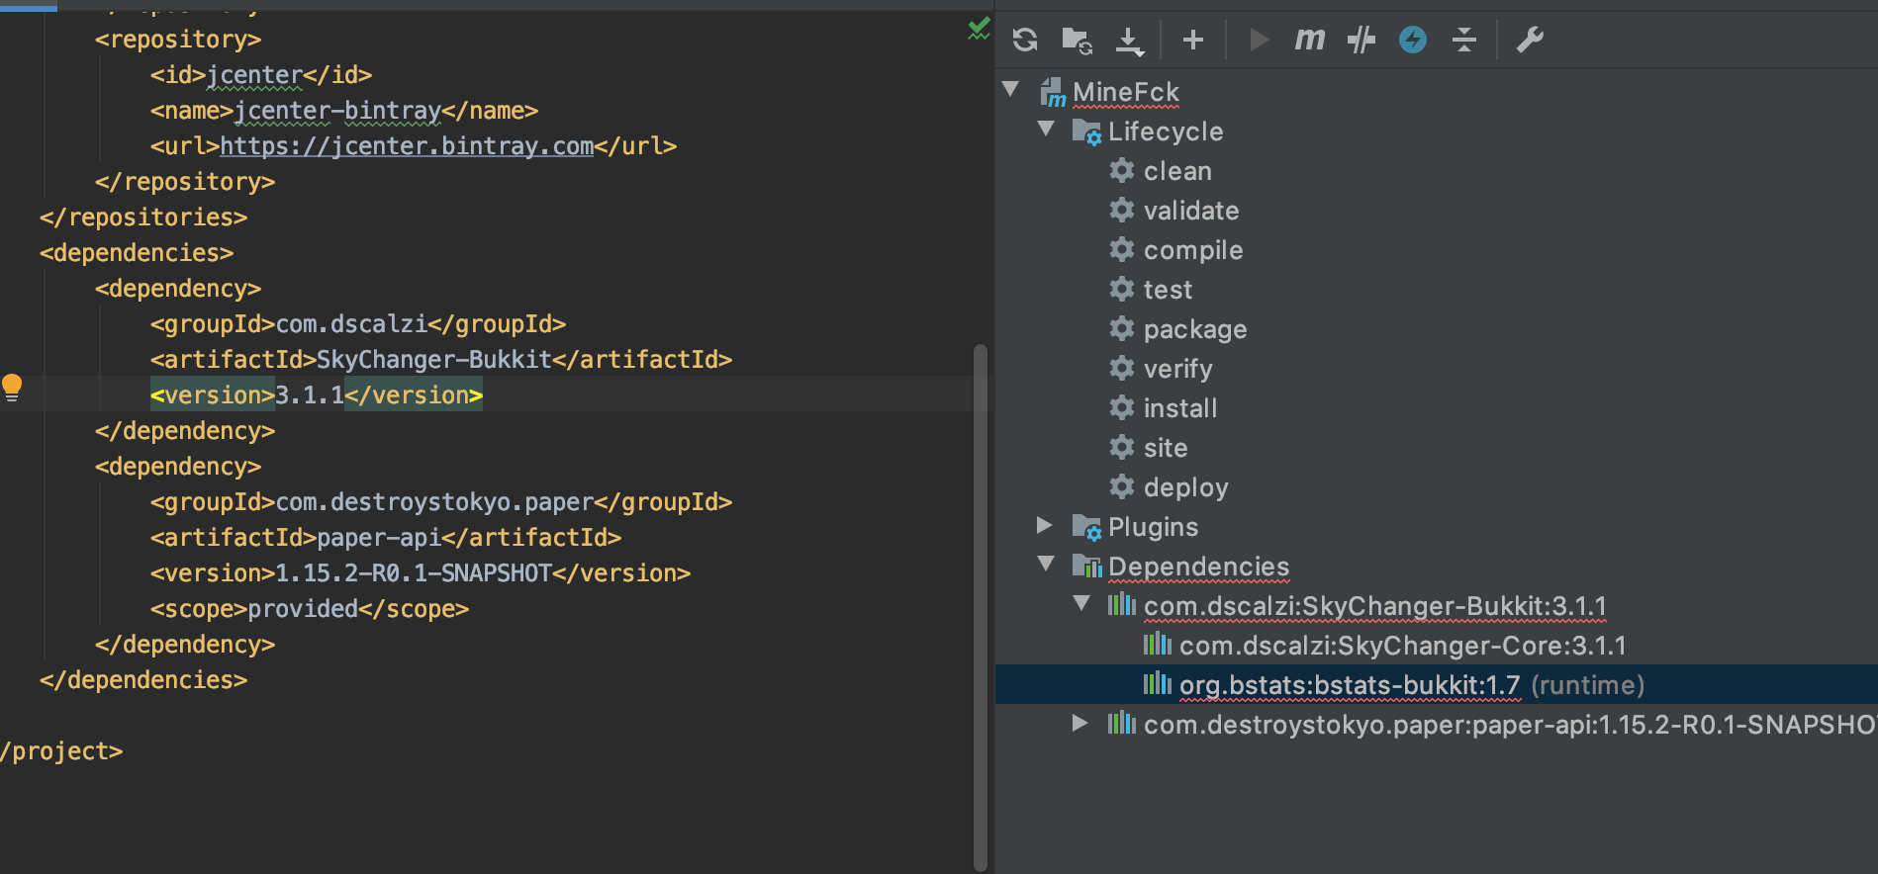Viewport: 1878px width, 874px height.
Task: Click the MineFck project label
Action: click(1126, 92)
